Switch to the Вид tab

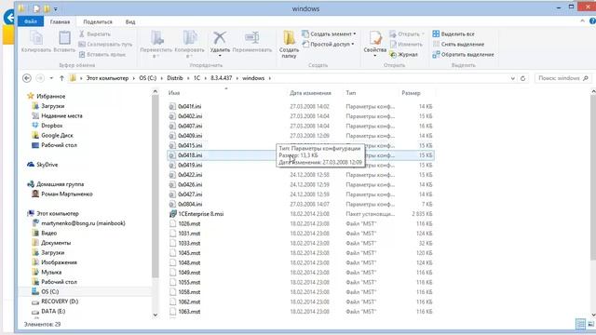(130, 22)
